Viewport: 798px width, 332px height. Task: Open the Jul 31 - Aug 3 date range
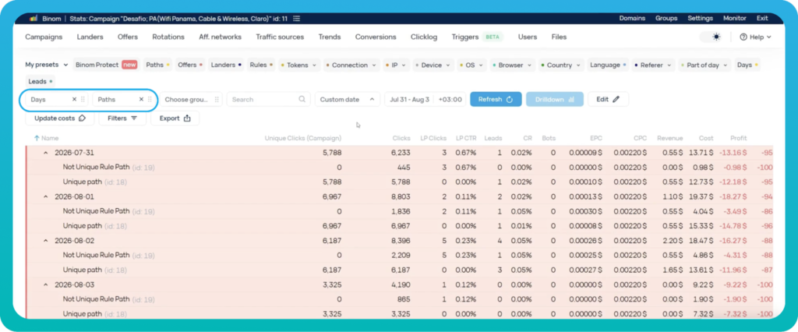click(x=409, y=99)
